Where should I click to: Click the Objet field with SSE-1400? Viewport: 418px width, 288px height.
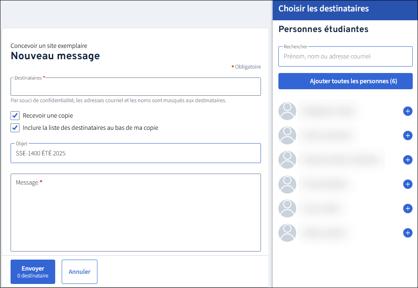pos(136,153)
